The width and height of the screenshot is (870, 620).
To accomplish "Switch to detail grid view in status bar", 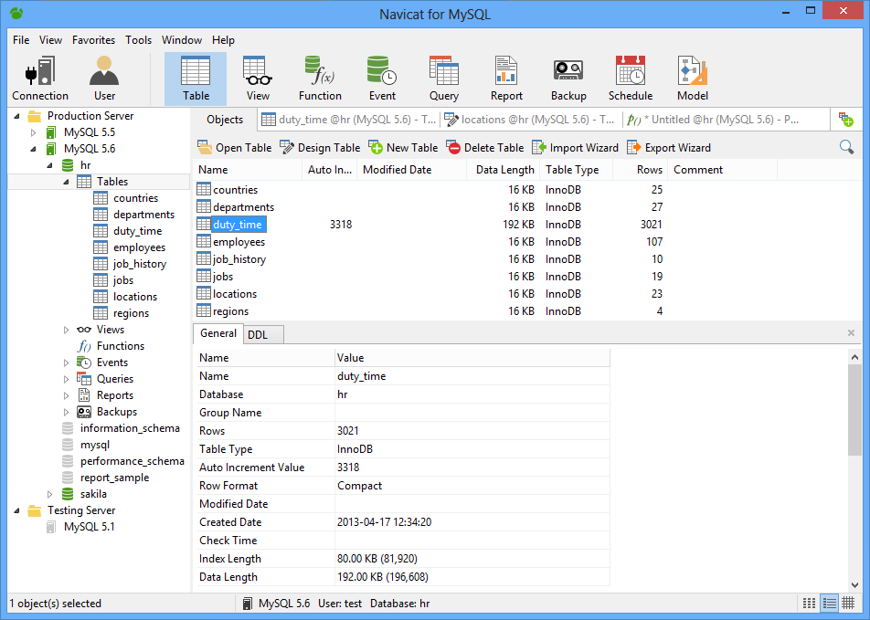I will (848, 603).
